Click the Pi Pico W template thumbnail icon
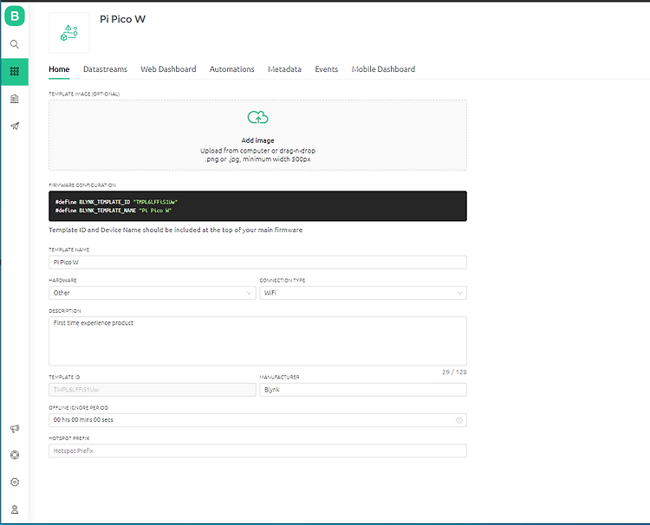 (x=69, y=33)
